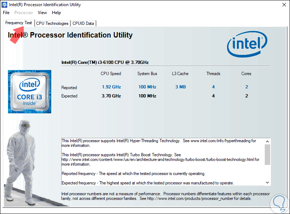This screenshot has height=214, width=290.
Task: Click the expected Cores value 2
Action: click(247, 96)
